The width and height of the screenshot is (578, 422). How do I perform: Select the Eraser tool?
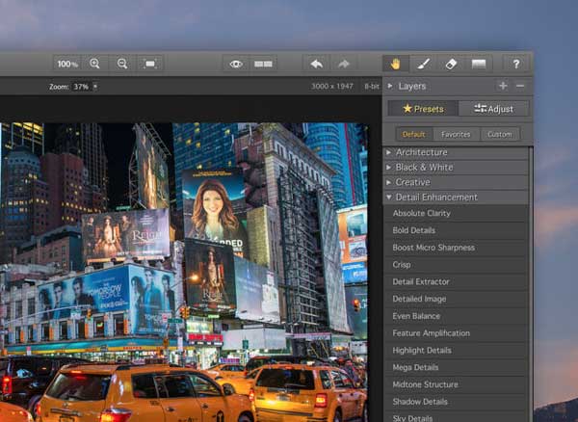click(451, 64)
